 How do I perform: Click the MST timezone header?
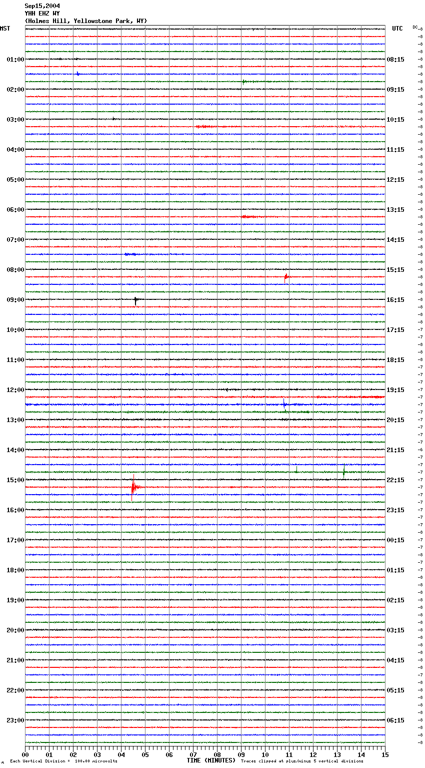tap(5, 29)
